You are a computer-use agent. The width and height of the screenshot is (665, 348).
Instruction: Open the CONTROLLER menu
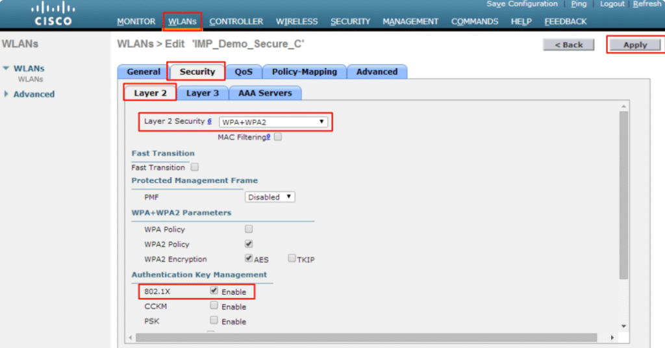[236, 21]
